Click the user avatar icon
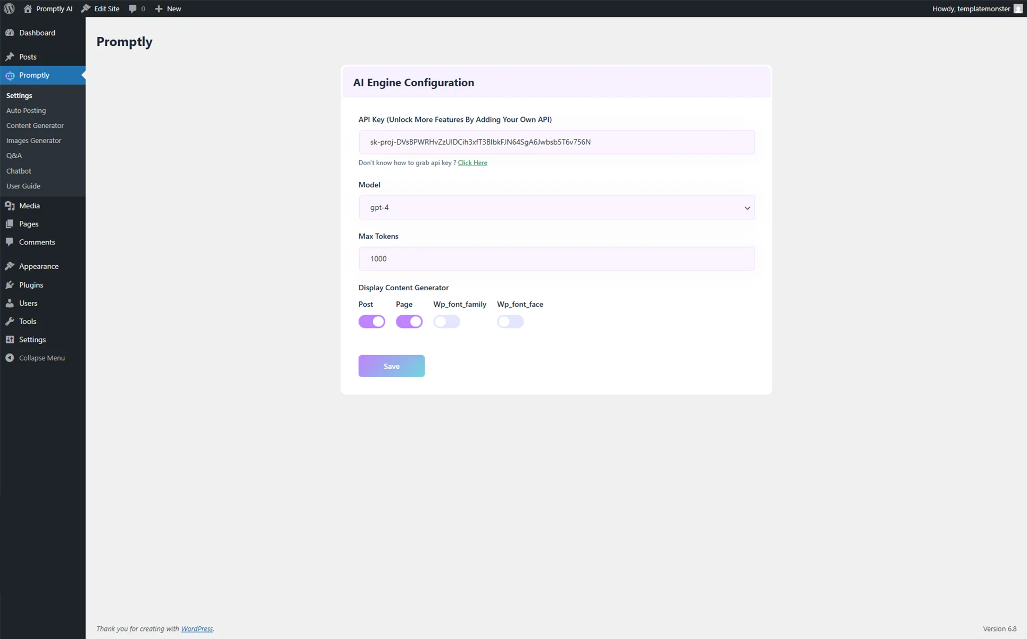1027x639 pixels. 1018,9
